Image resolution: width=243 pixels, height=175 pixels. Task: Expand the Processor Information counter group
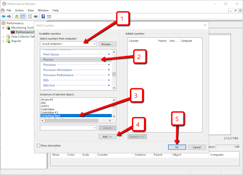point(109,70)
